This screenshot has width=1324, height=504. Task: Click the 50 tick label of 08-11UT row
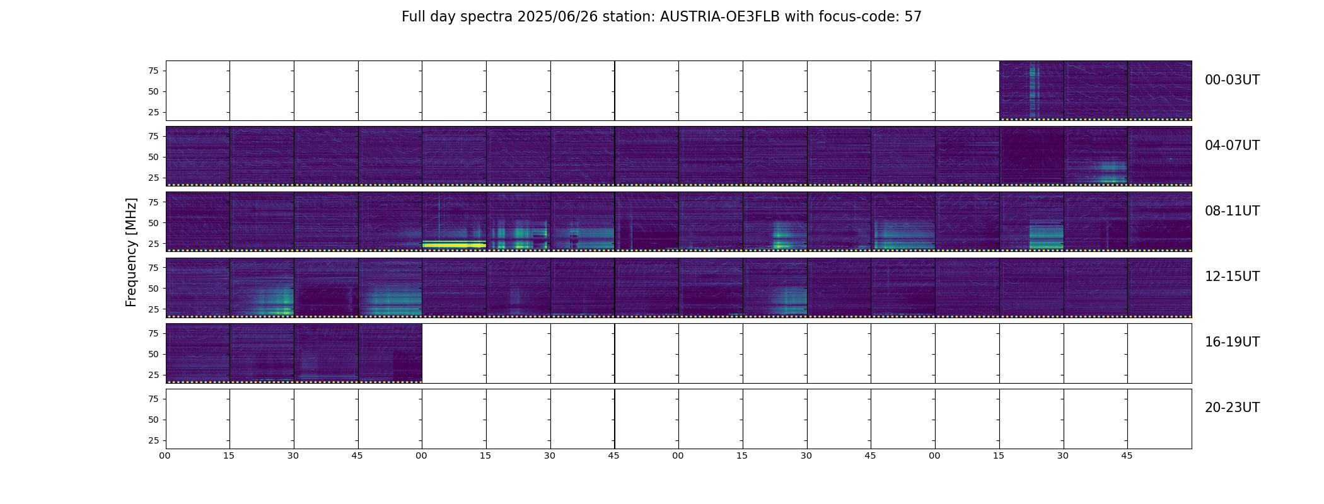(x=153, y=223)
